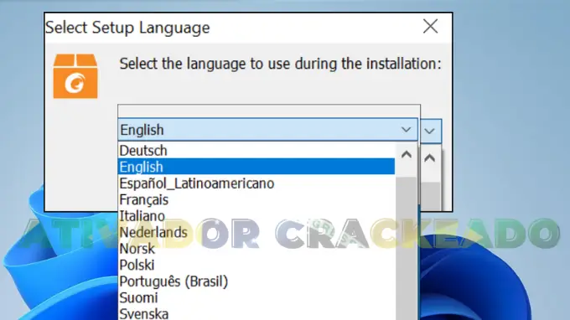Viewport: 570px width, 320px height.
Task: Click the duplicate dropdown chevron at far right
Action: coord(430,131)
